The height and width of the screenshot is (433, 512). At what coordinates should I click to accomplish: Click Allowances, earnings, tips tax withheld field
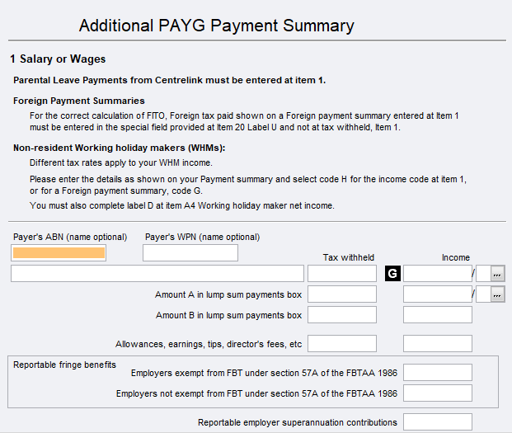(341, 344)
